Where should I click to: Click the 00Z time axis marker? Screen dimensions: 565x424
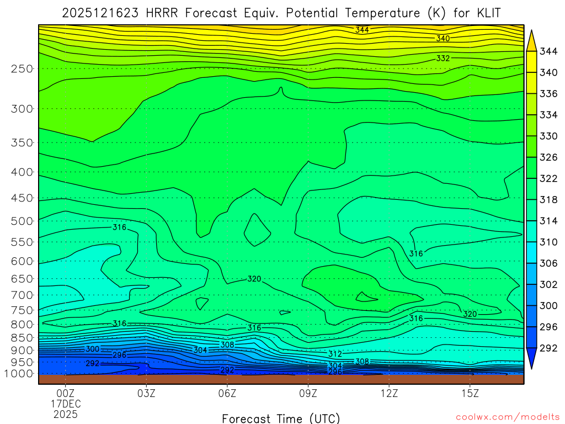(x=65, y=394)
